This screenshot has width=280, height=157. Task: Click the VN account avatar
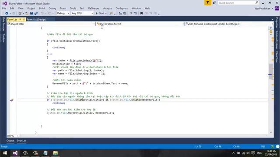[x=277, y=8]
